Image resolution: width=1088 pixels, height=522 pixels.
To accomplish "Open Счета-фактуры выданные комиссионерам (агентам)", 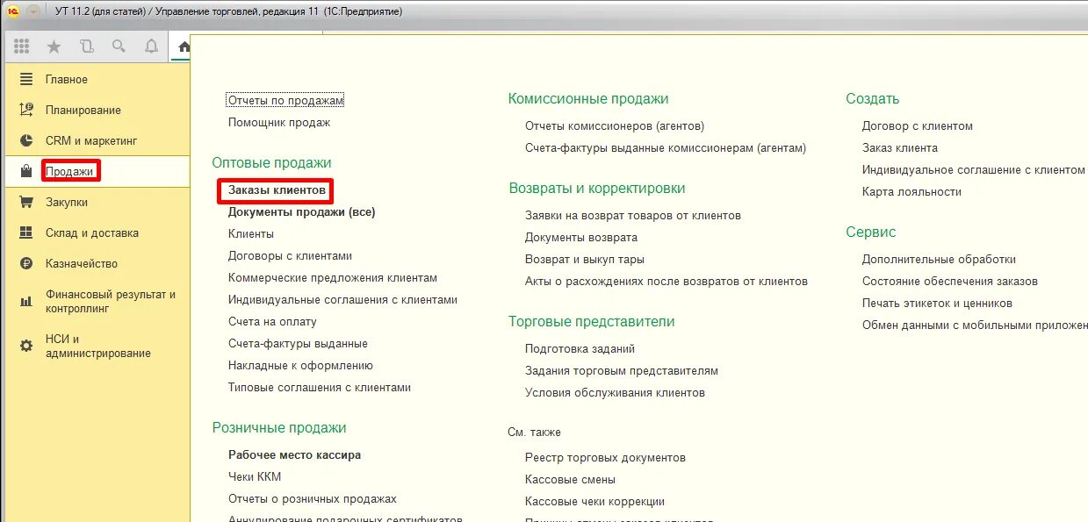I will click(666, 147).
